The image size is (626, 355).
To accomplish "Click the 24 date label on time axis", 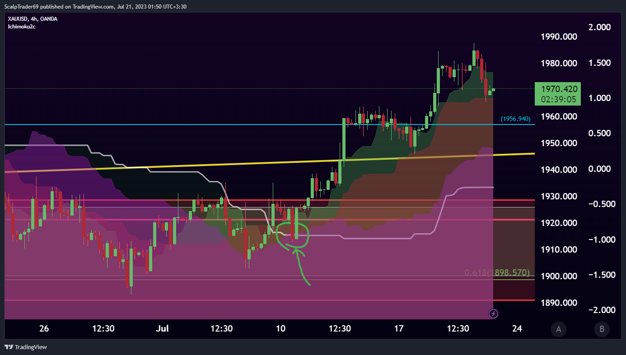I will pyautogui.click(x=518, y=328).
